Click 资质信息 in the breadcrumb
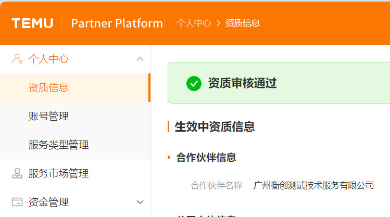This screenshot has width=390, height=217. click(x=242, y=23)
